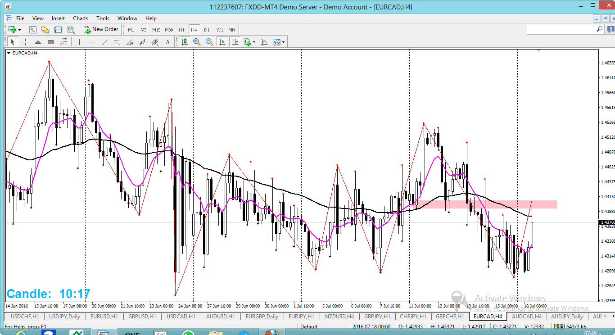Open the View menu

pyautogui.click(x=38, y=18)
